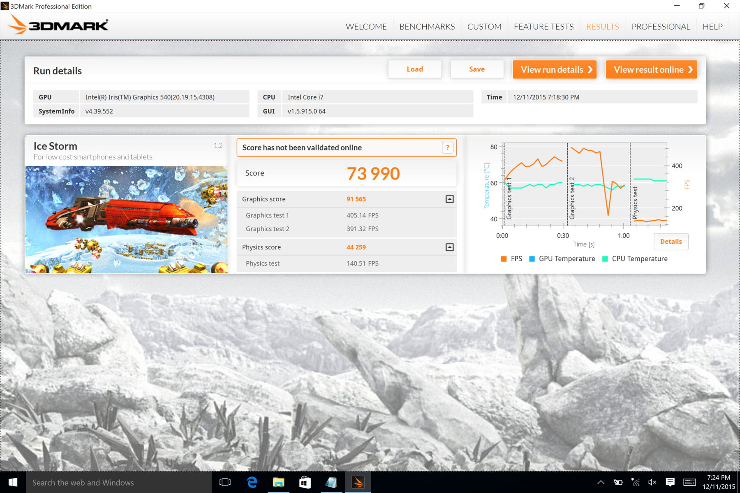Open the touch keyboard tray icon
This screenshot has width=740, height=493.
click(689, 482)
